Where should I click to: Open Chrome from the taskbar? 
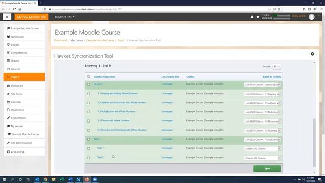[45, 179]
